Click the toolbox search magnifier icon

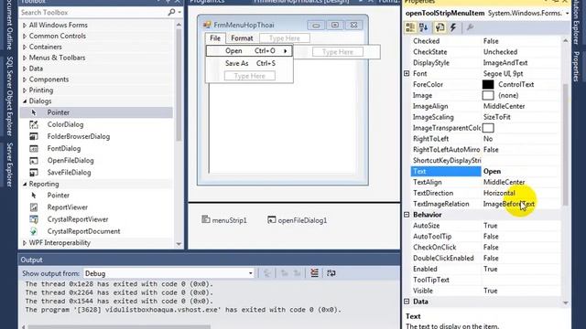[171, 12]
